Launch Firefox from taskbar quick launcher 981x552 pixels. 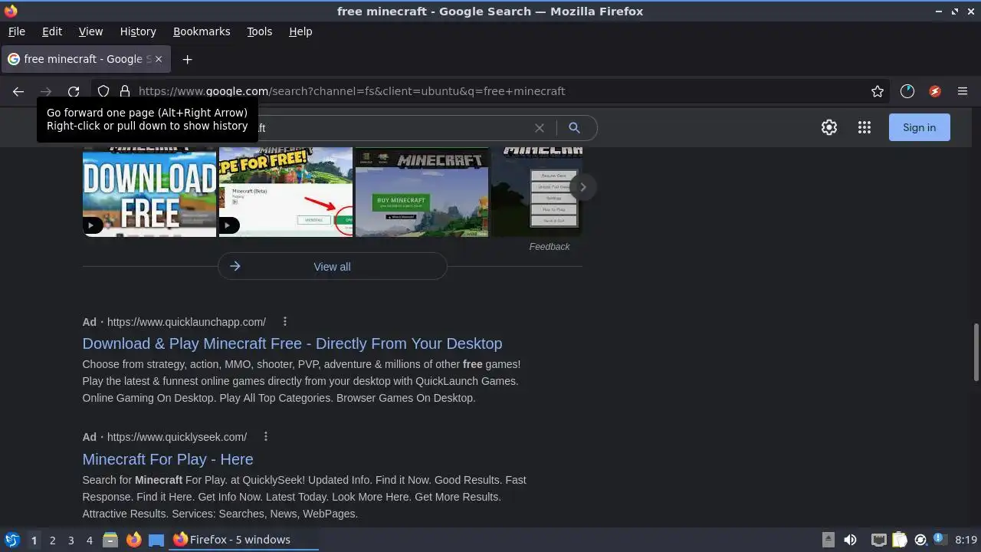tap(133, 540)
